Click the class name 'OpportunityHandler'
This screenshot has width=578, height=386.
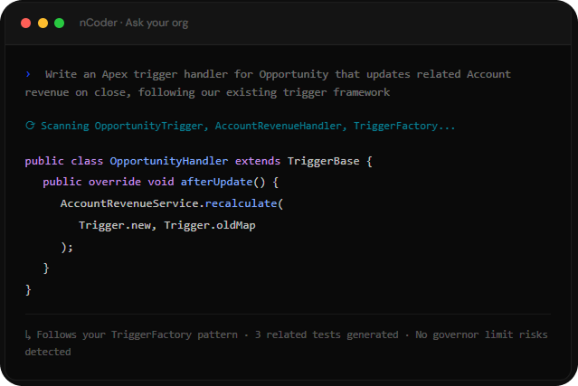tap(169, 161)
